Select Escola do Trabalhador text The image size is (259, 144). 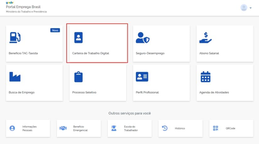(x=131, y=128)
